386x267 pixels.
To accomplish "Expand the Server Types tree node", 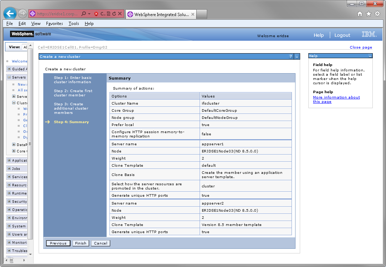I will coord(14,96).
